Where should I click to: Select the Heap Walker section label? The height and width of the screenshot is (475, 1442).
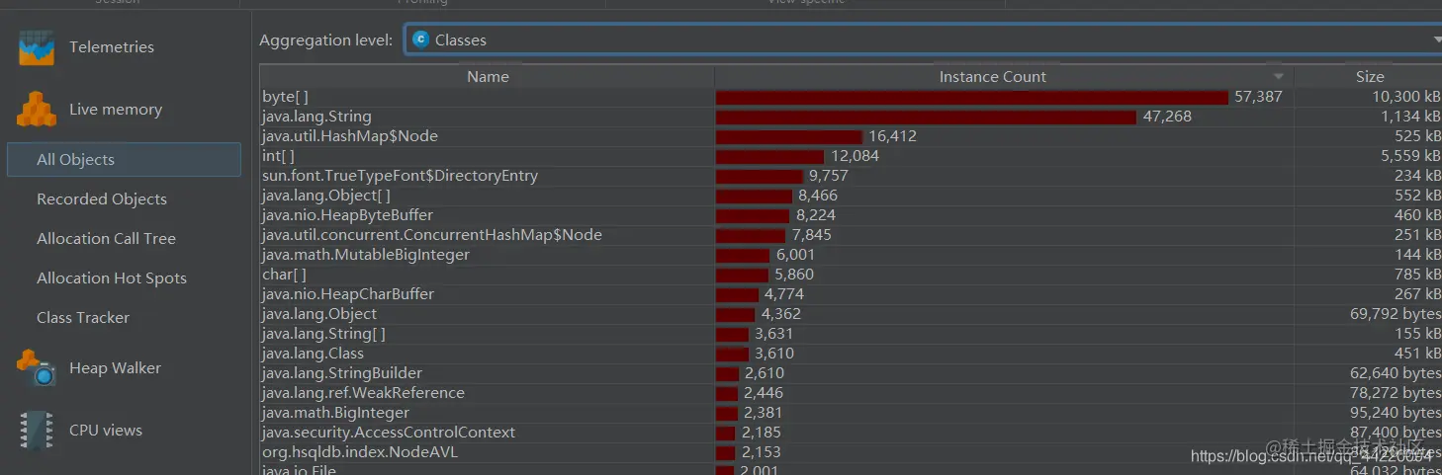tap(115, 368)
